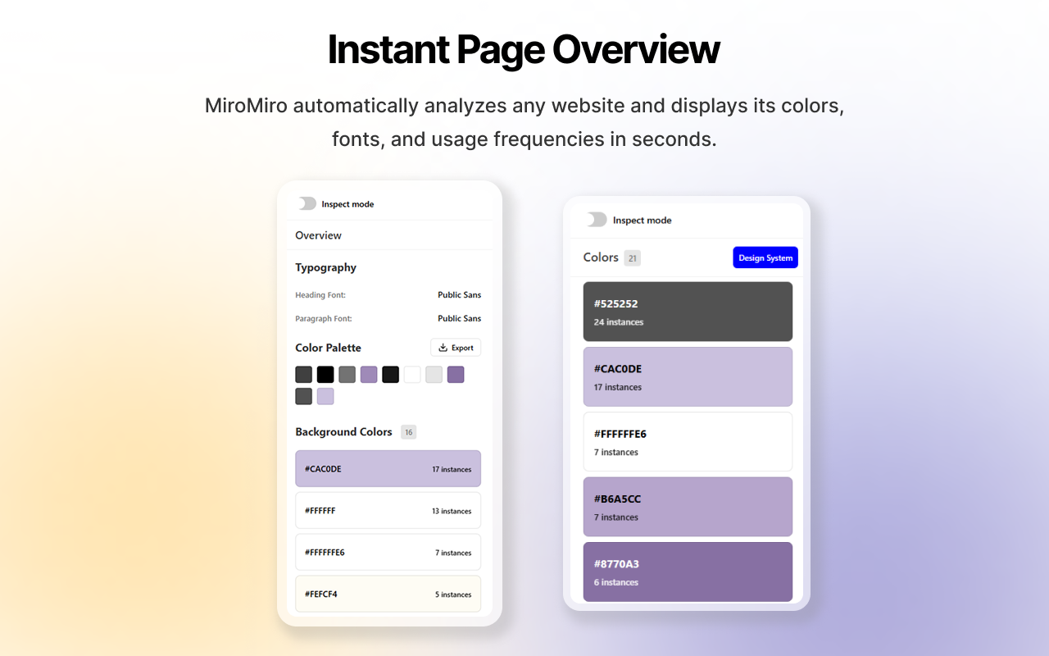Screen dimensions: 1049x656
Task: Open the Overview tab
Action: pyautogui.click(x=318, y=235)
